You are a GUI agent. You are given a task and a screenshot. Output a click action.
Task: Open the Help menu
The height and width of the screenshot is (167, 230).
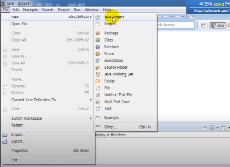(x=107, y=10)
